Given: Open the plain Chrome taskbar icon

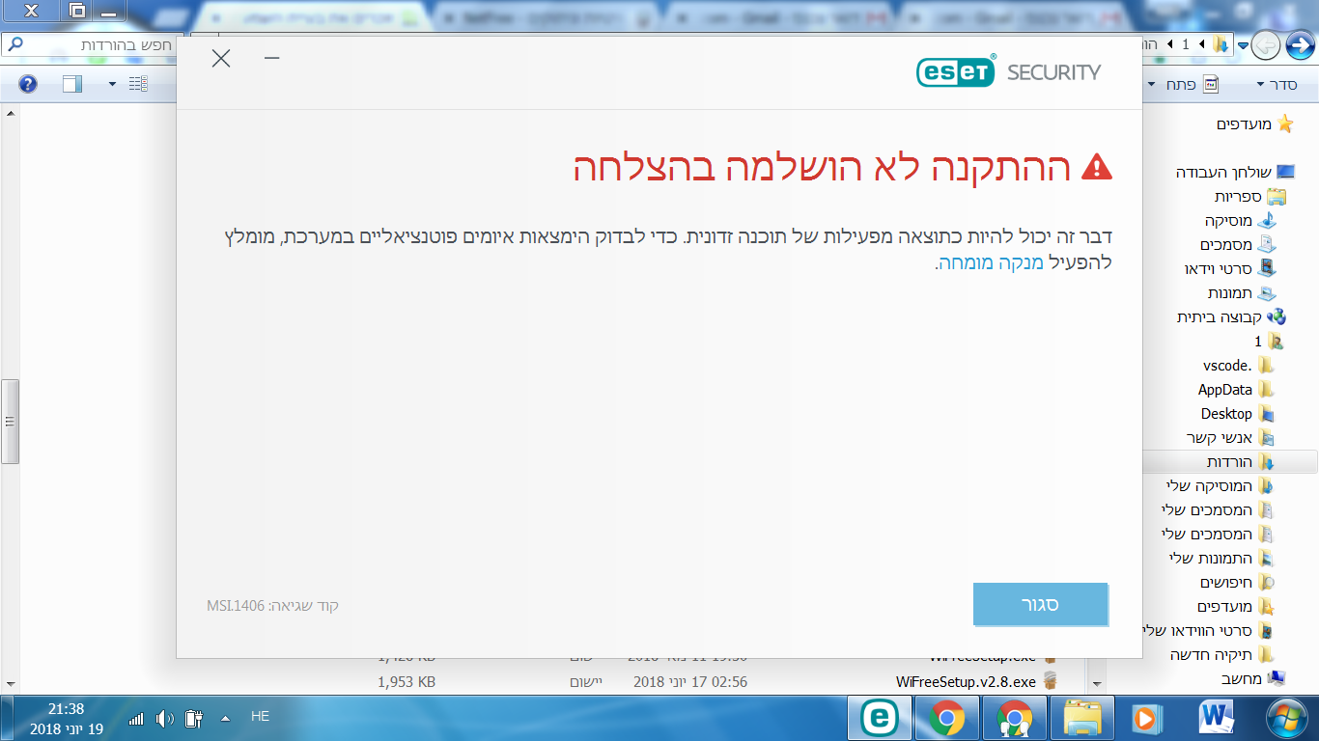Looking at the screenshot, I should [947, 717].
